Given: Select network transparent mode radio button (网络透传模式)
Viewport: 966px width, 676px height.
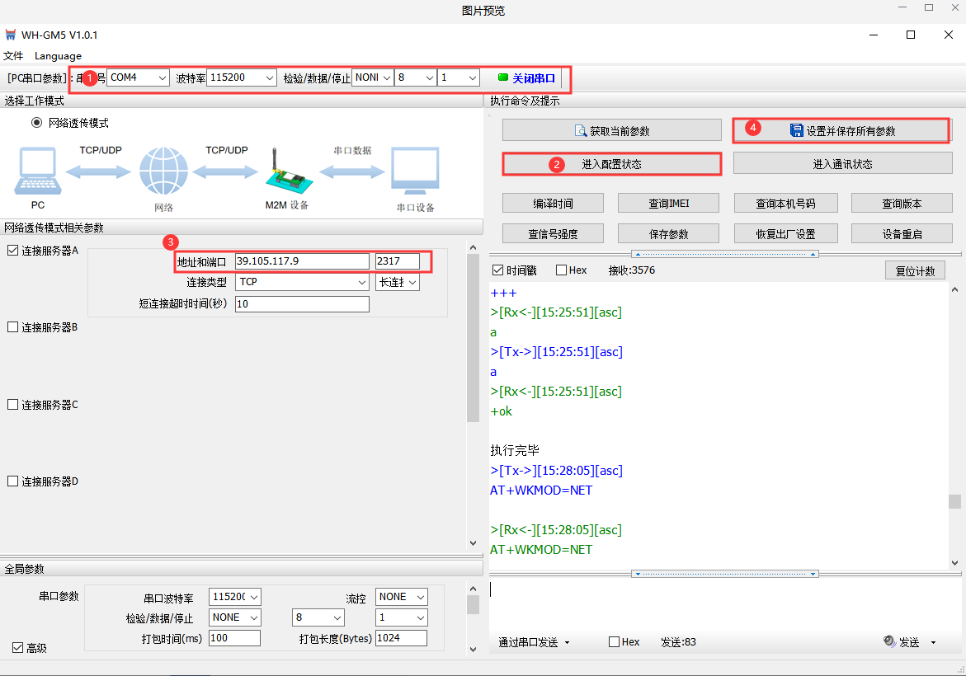Looking at the screenshot, I should pyautogui.click(x=36, y=123).
